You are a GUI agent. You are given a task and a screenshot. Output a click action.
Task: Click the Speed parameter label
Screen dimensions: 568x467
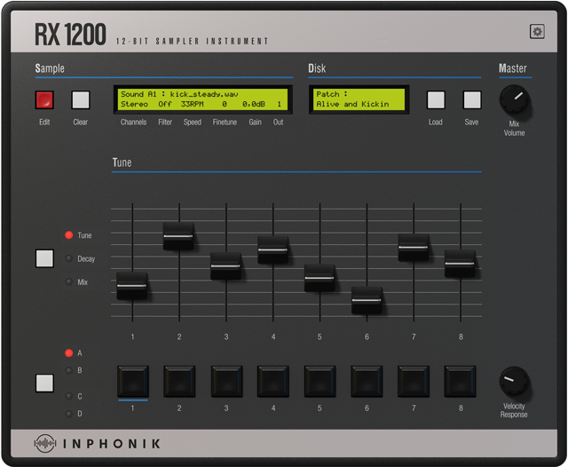point(193,123)
